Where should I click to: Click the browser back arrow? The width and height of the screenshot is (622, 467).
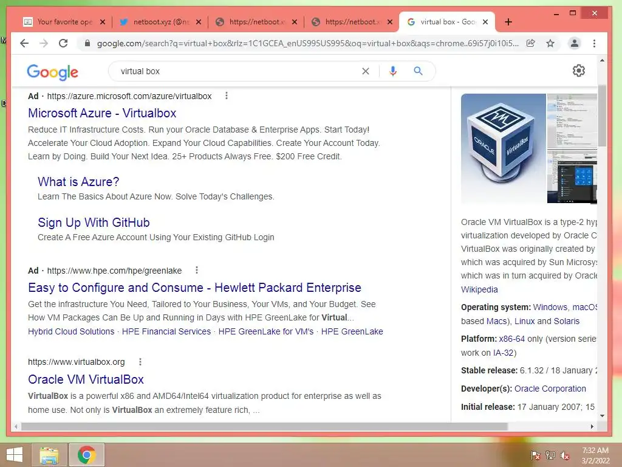(x=24, y=43)
